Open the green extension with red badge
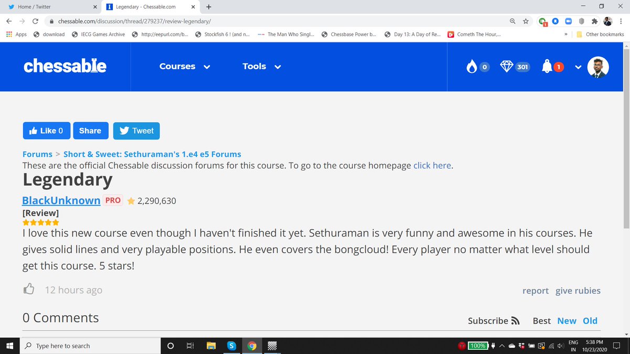The width and height of the screenshot is (630, 354). pos(543,22)
